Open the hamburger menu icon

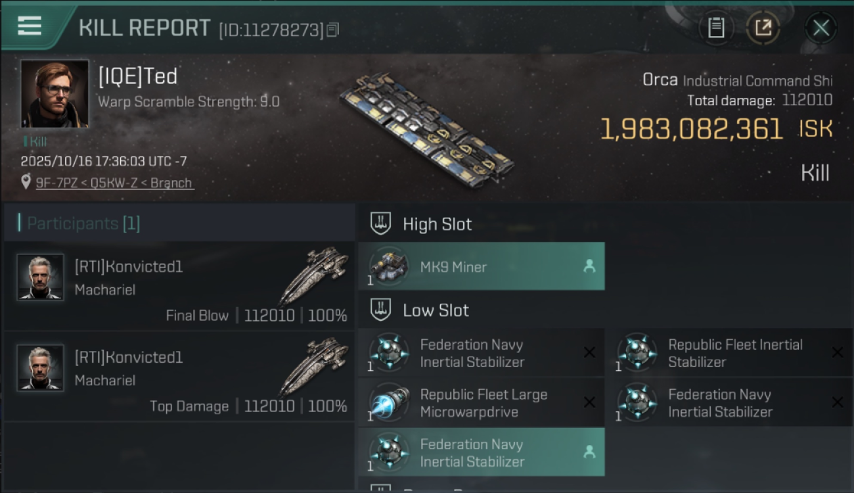(x=30, y=26)
